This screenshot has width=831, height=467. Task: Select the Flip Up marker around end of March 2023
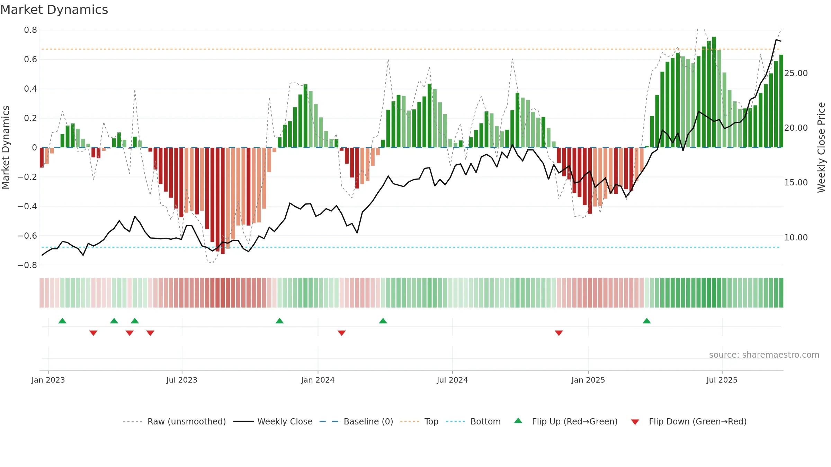click(x=114, y=321)
